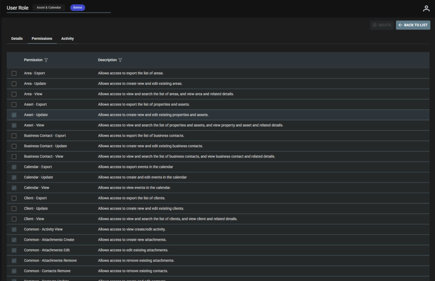This screenshot has width=435, height=281.
Task: Open the user account profile icon
Action: click(426, 8)
